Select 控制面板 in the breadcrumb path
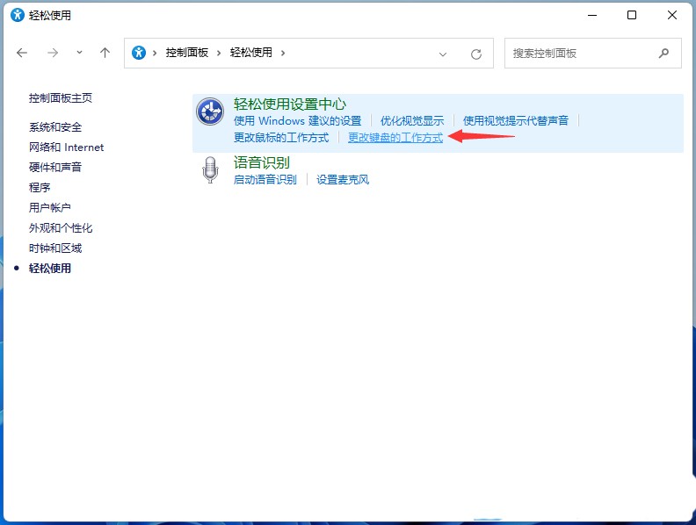696x525 pixels. click(187, 53)
